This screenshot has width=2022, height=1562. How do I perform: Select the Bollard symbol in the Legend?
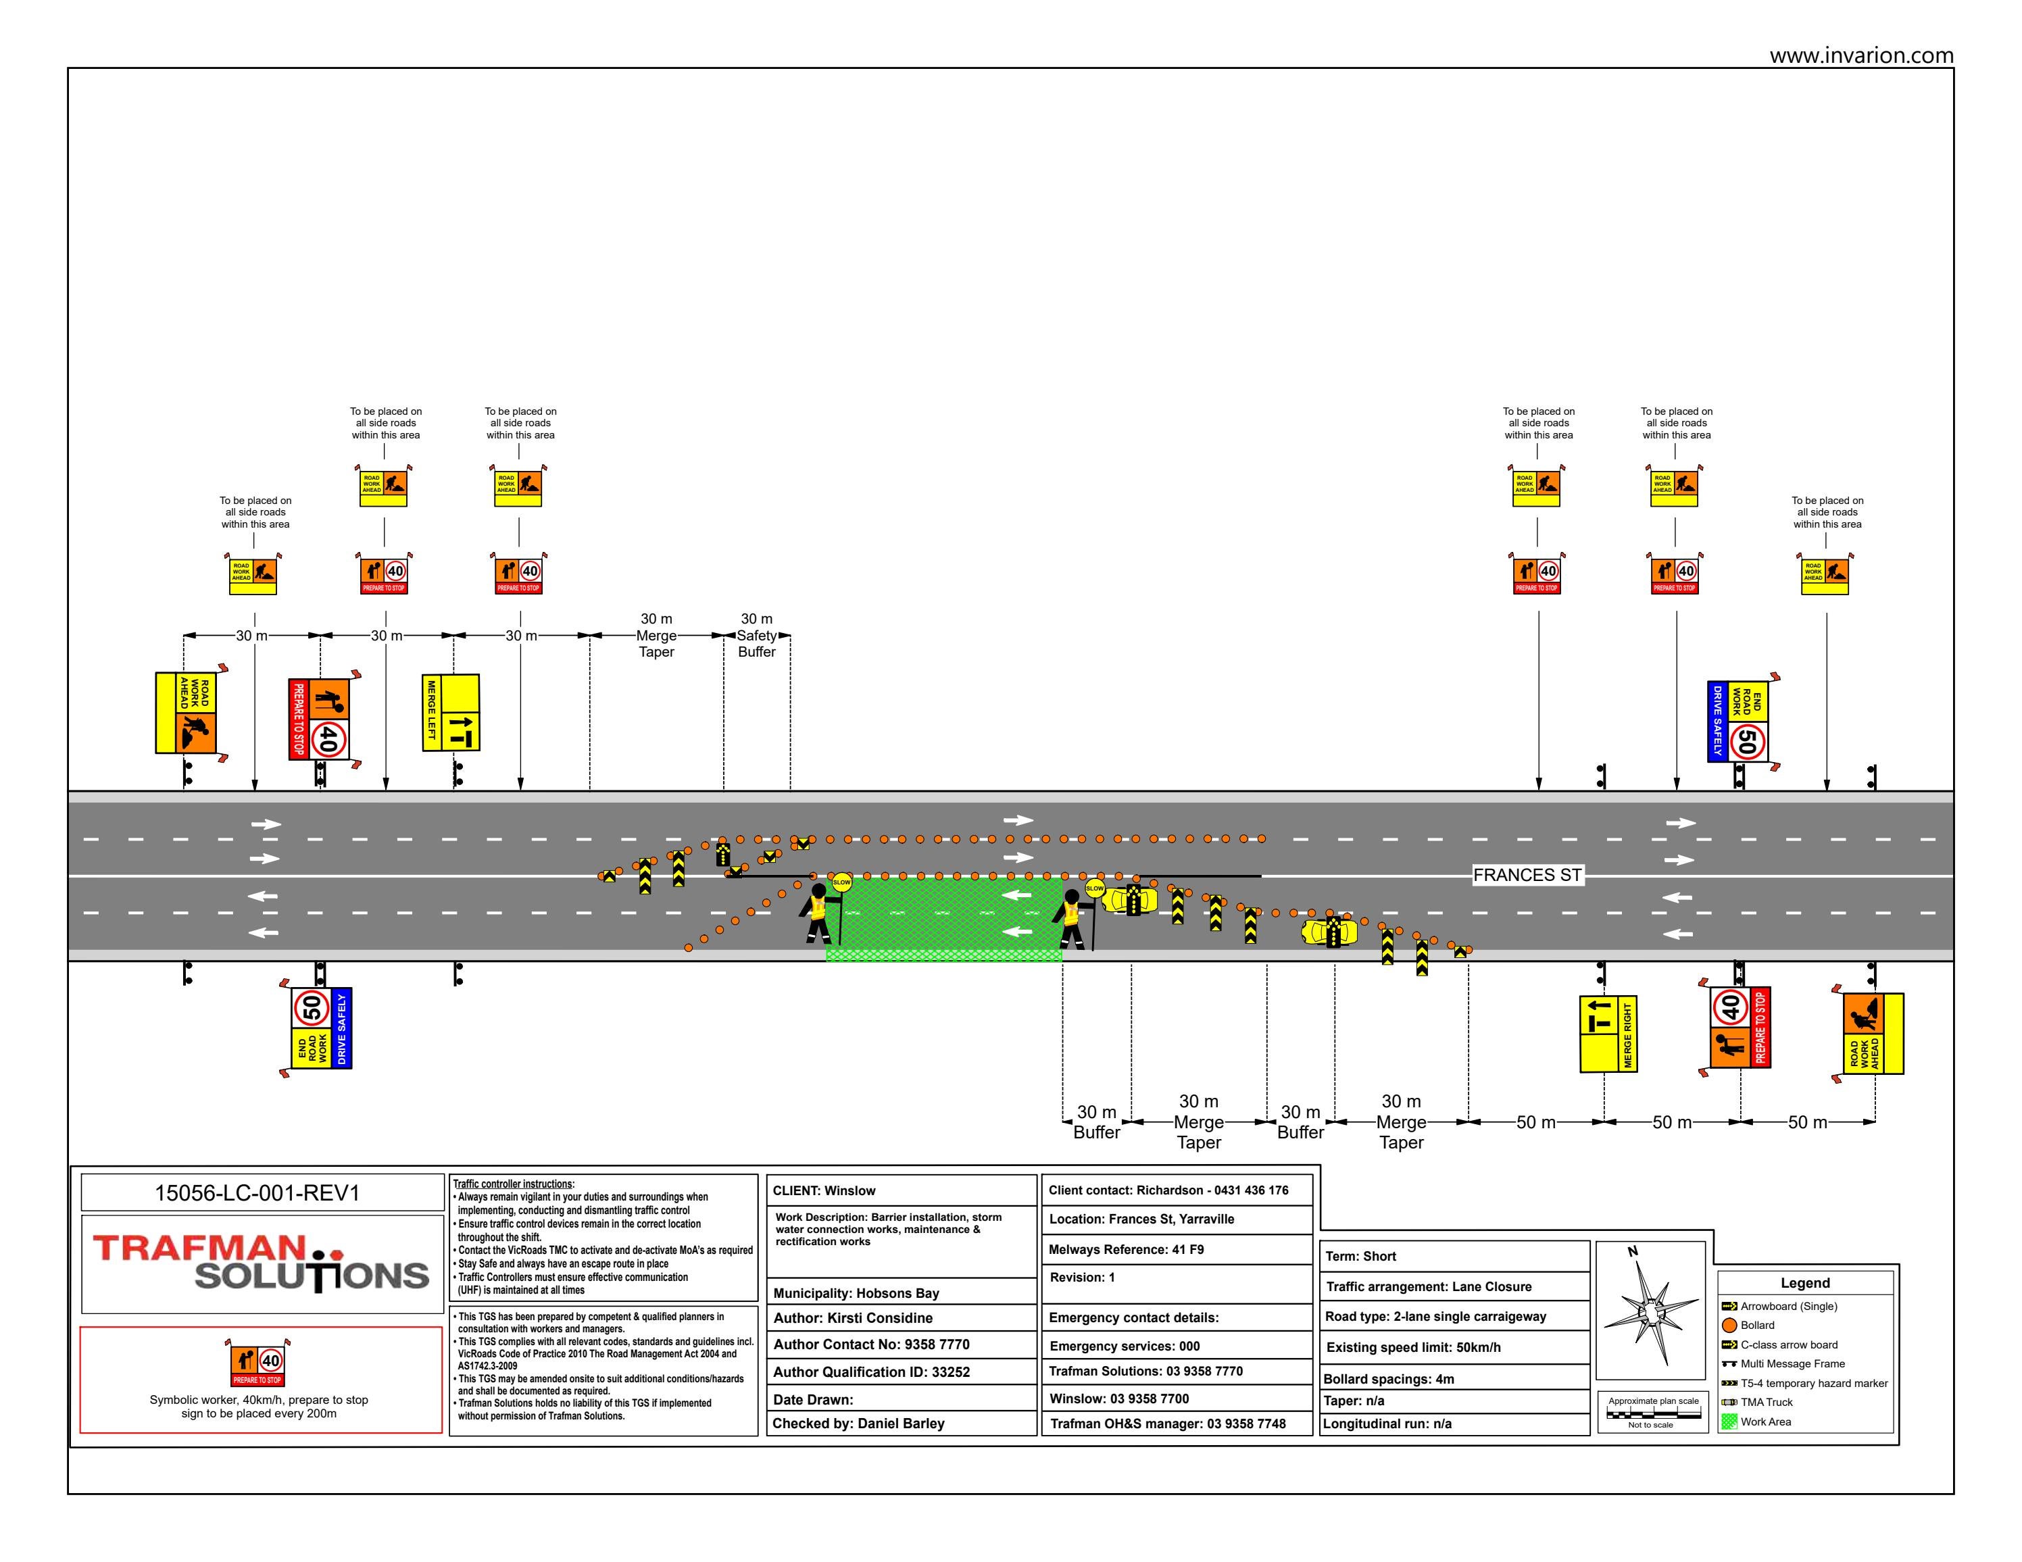[1729, 1326]
